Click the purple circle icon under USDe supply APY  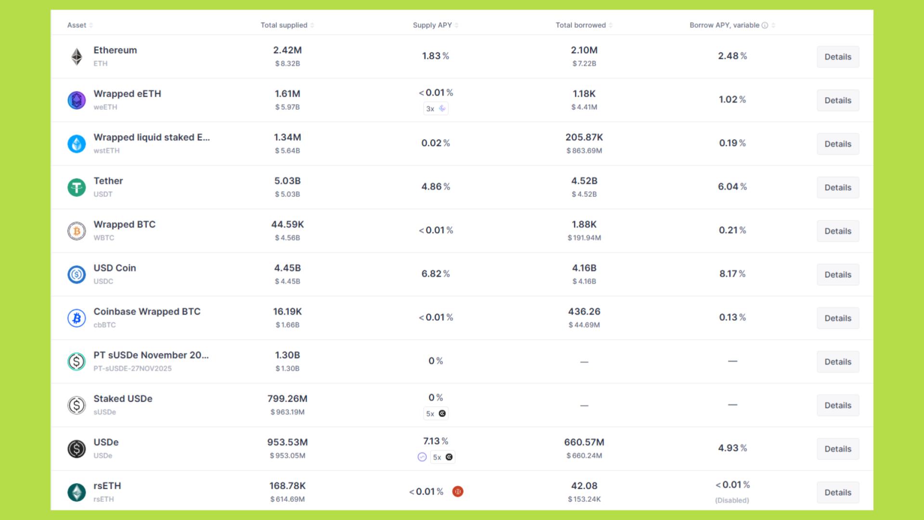[422, 457]
